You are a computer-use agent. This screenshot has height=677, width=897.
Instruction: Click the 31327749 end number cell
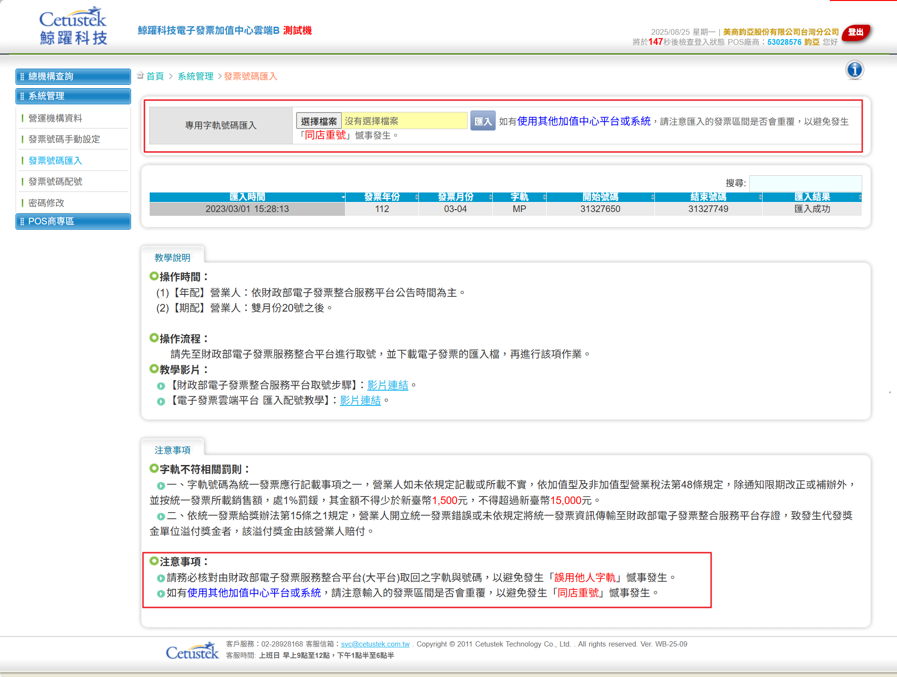[708, 209]
